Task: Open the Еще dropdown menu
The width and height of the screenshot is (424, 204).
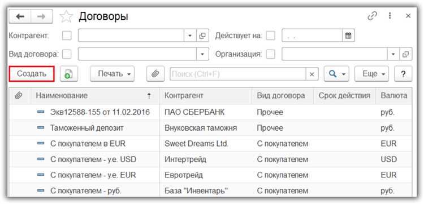Action: tap(371, 74)
